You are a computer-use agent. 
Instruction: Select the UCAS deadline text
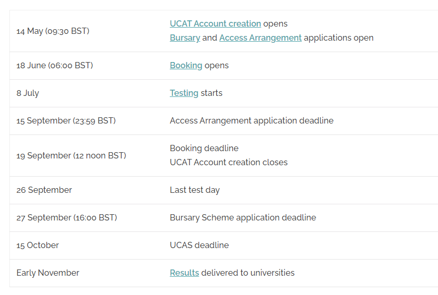[199, 245]
